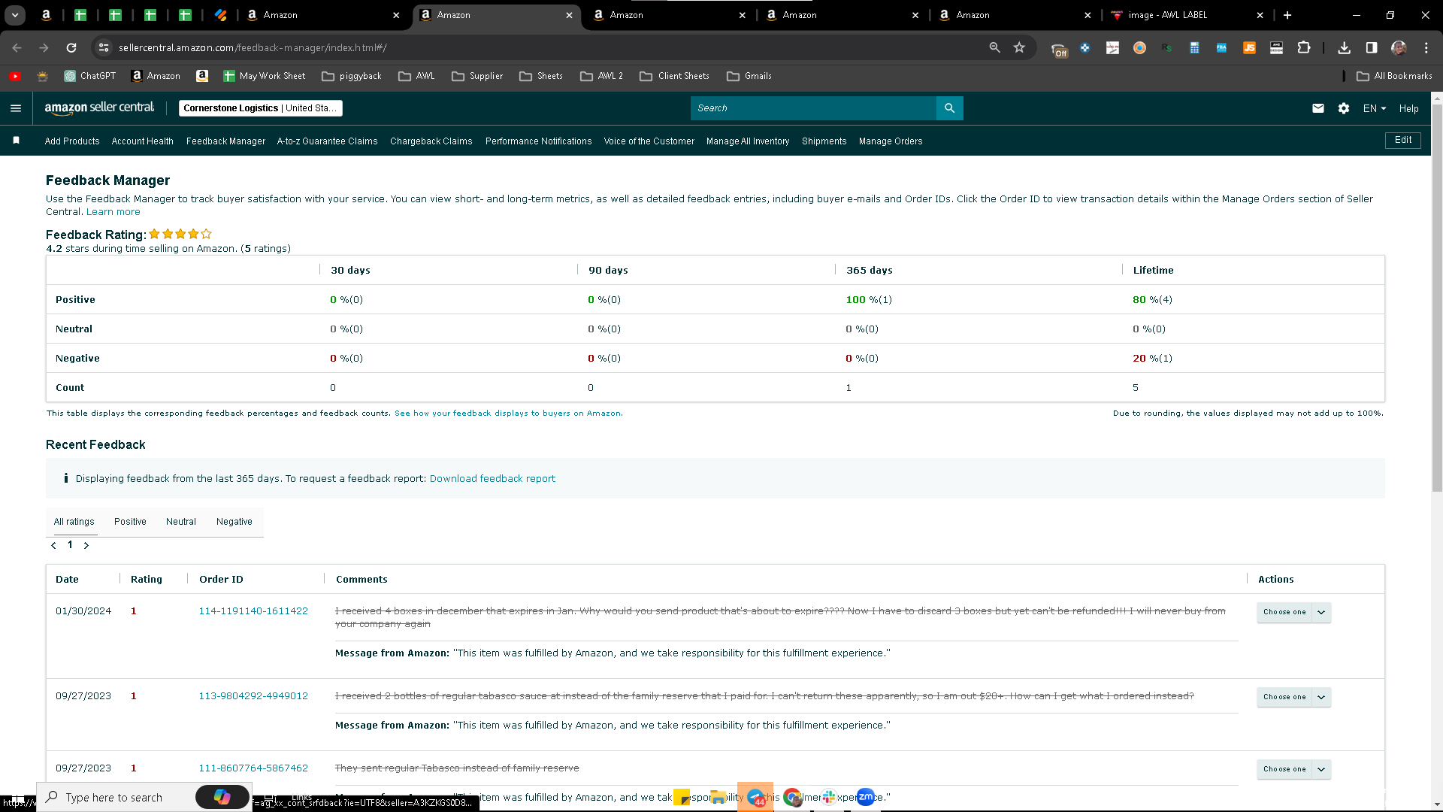Image resolution: width=1443 pixels, height=812 pixels.
Task: Open the Cornerstone Logistics account switcher
Action: click(x=260, y=108)
